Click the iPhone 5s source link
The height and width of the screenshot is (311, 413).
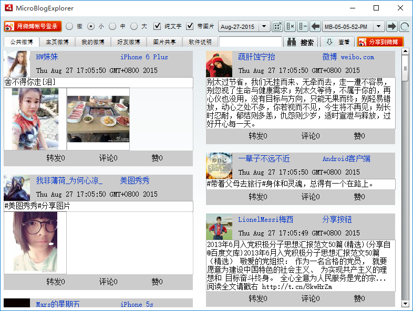(x=137, y=304)
